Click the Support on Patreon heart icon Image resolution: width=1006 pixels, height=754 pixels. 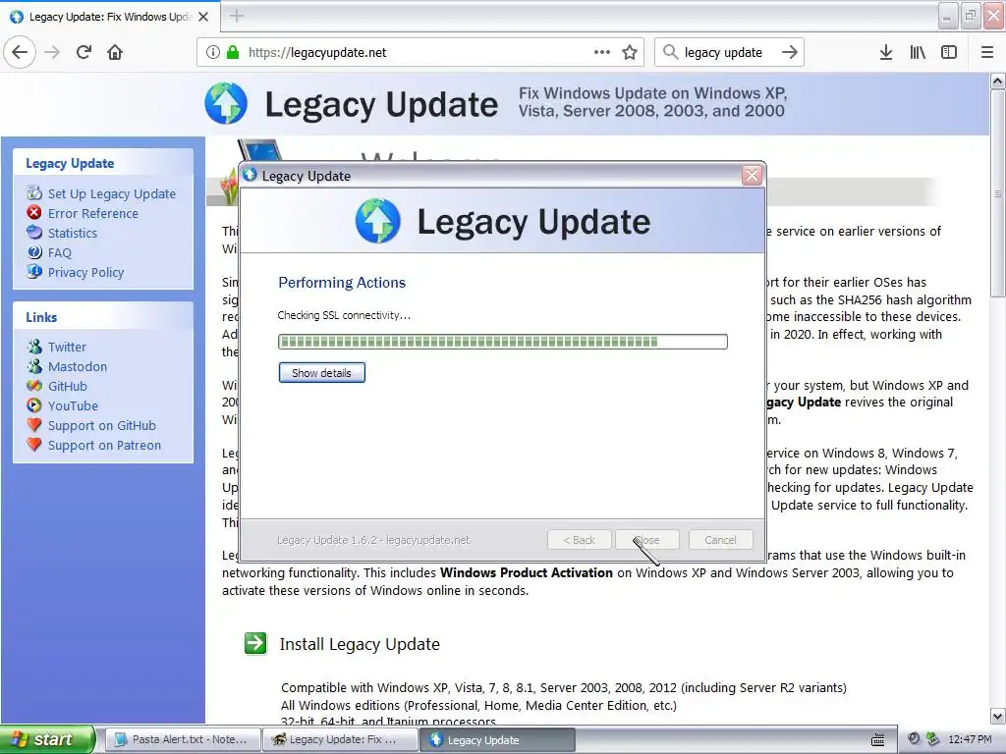tap(34, 445)
